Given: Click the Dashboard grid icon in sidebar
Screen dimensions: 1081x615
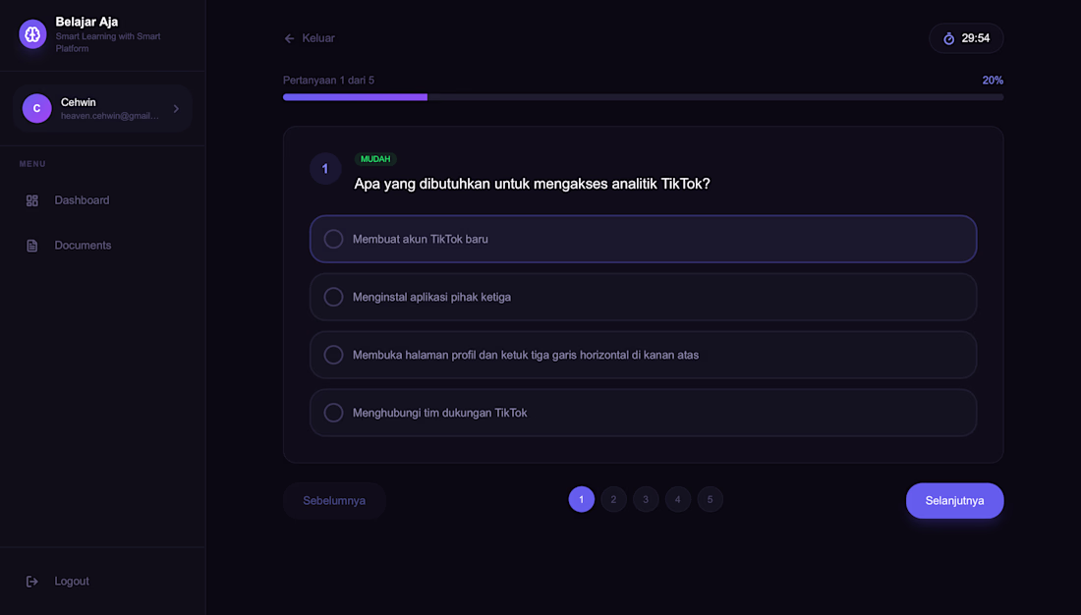Looking at the screenshot, I should (32, 200).
